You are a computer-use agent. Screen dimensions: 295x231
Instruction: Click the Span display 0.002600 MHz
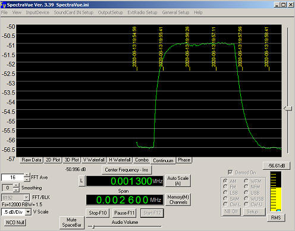pyautogui.click(x=125, y=200)
